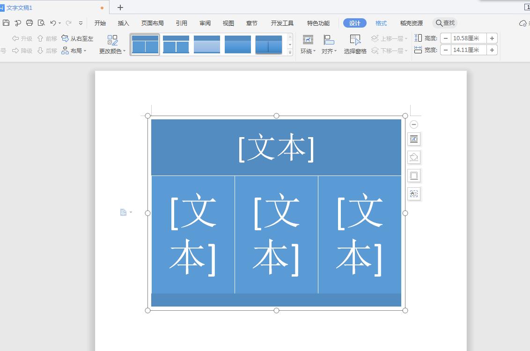530x351 pixels.
Task: Click the 环绕 text wrap icon
Action: coord(307,44)
